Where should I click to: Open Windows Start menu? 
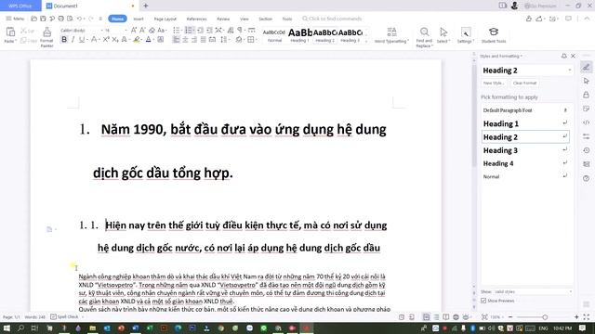coord(7,328)
